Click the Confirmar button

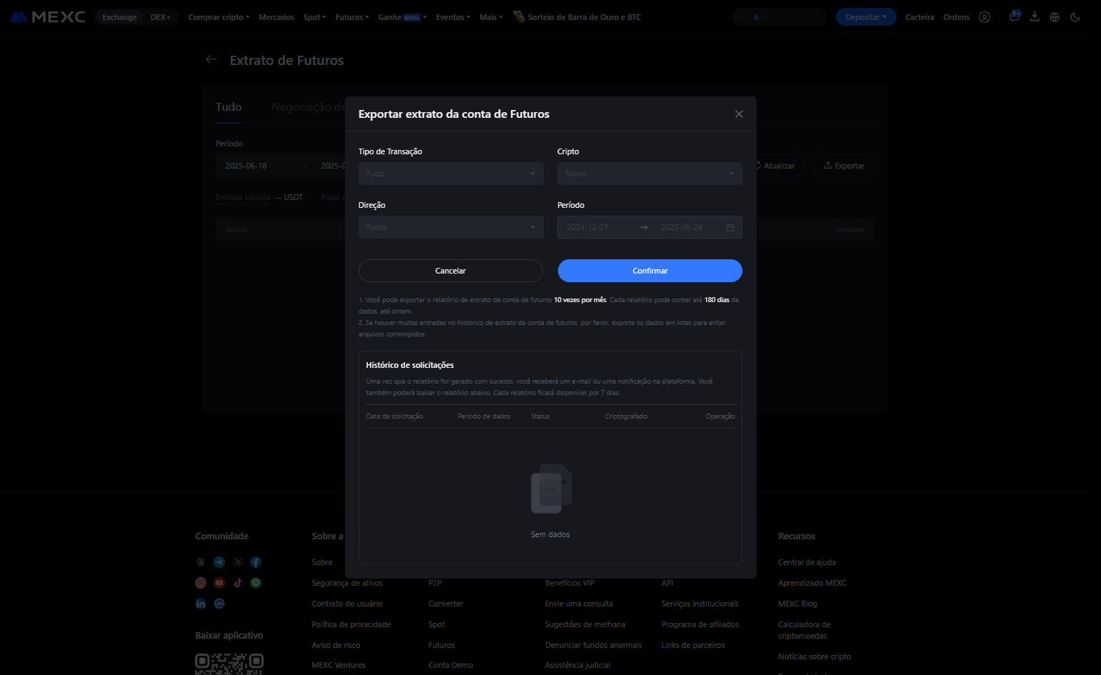pos(650,271)
